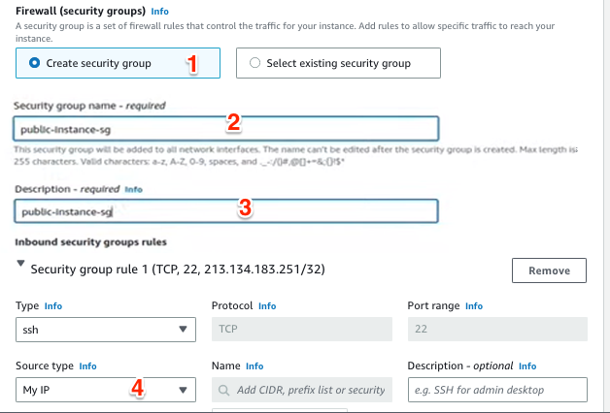Select the Create security group radio option
610x413 pixels.
click(x=36, y=64)
